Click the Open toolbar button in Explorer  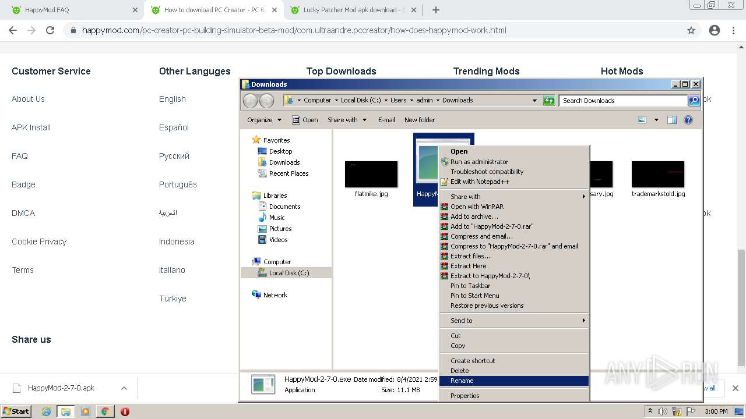(x=305, y=120)
